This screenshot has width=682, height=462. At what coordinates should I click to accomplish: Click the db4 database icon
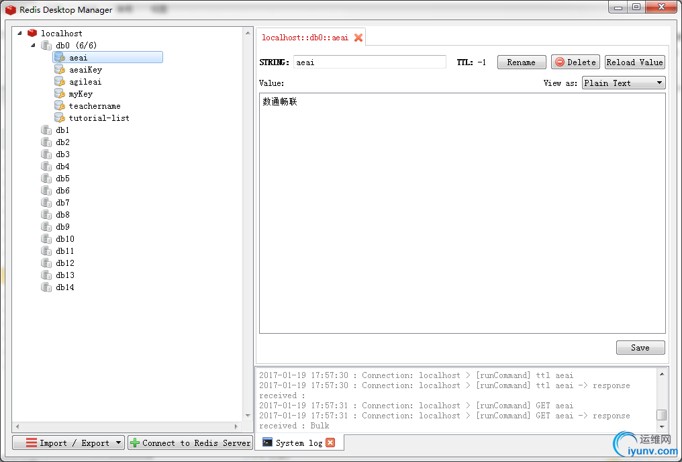pos(46,166)
